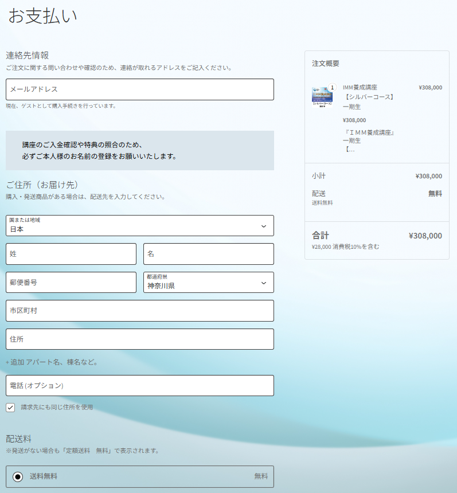Screen dimensions: 457x493
Task: Select the 送料無料 shipping radio button
Action: pyautogui.click(x=18, y=477)
